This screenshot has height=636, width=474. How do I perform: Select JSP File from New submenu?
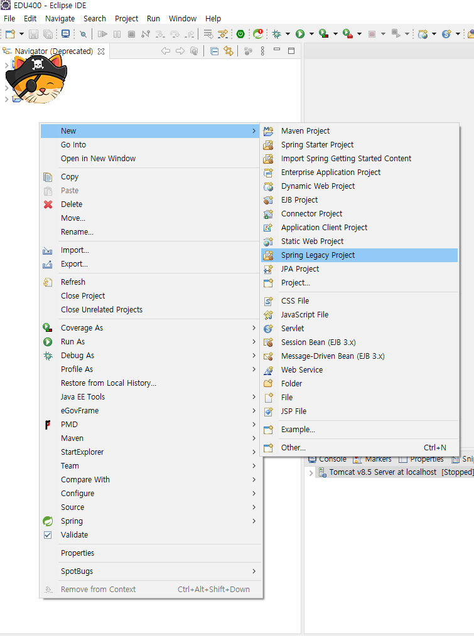coord(360,411)
